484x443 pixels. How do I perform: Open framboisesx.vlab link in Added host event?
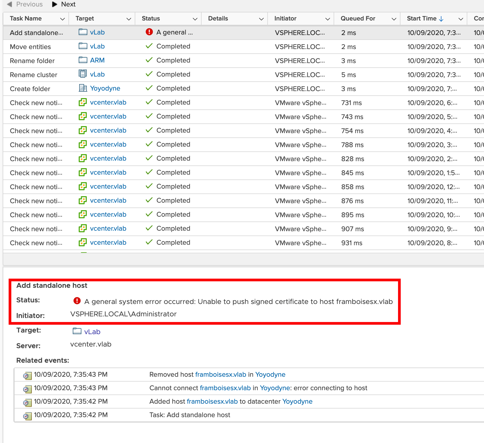212,402
